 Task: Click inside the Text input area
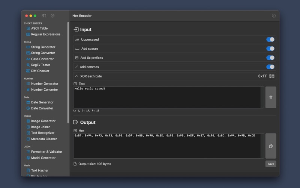tap(167, 97)
